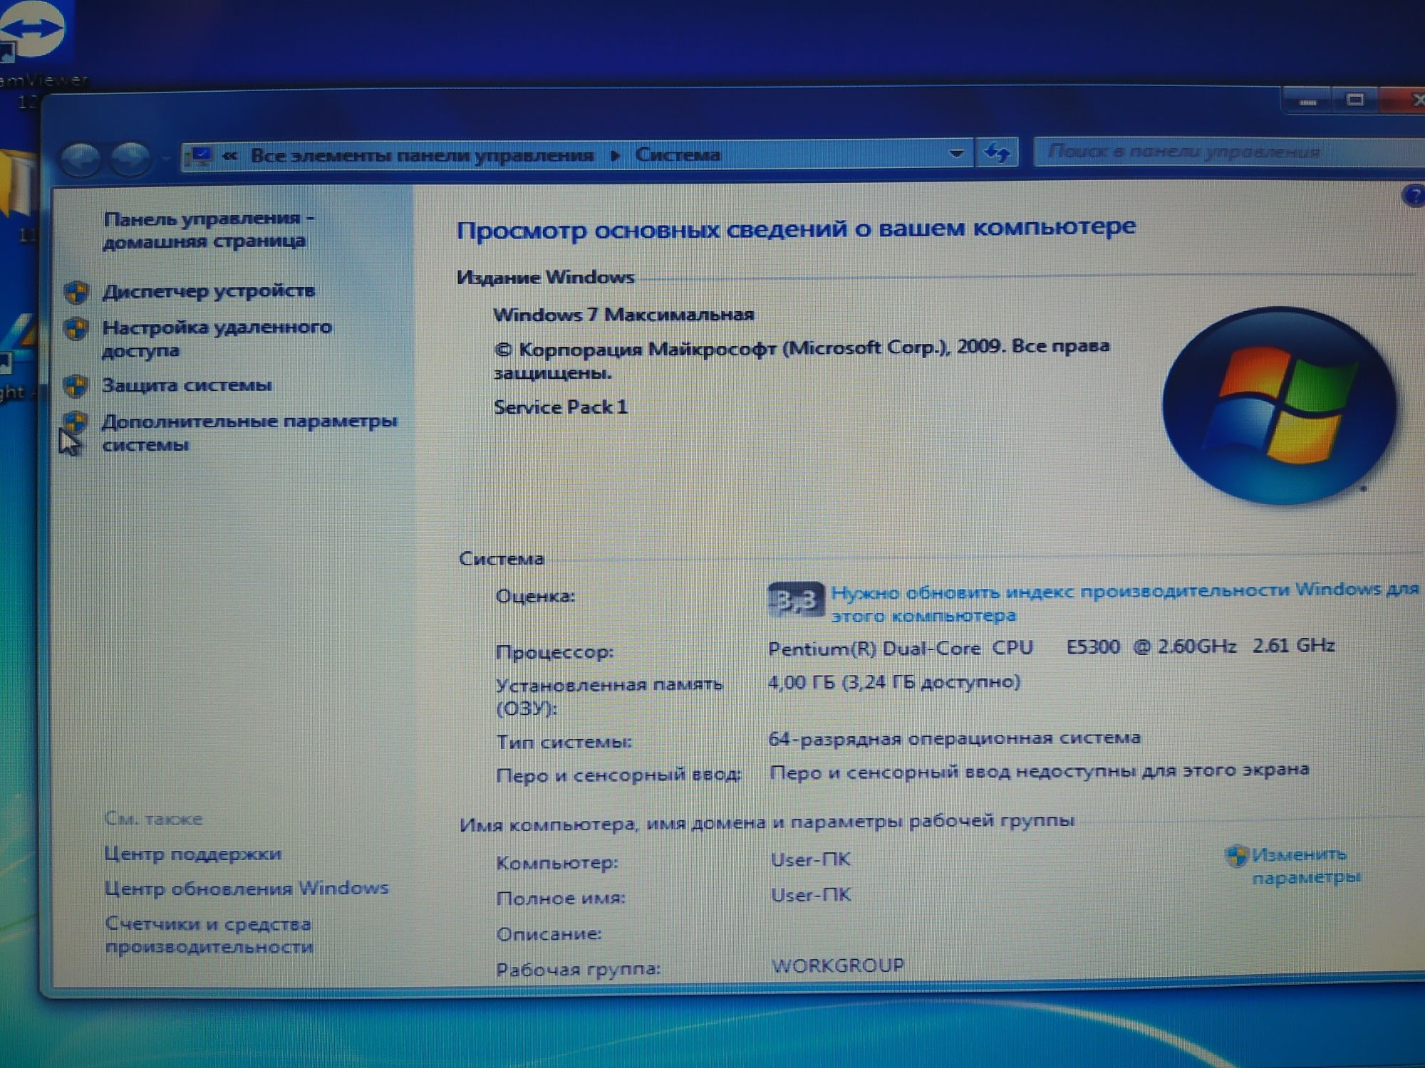
Task: Click the computer icon in address bar
Action: [199, 156]
